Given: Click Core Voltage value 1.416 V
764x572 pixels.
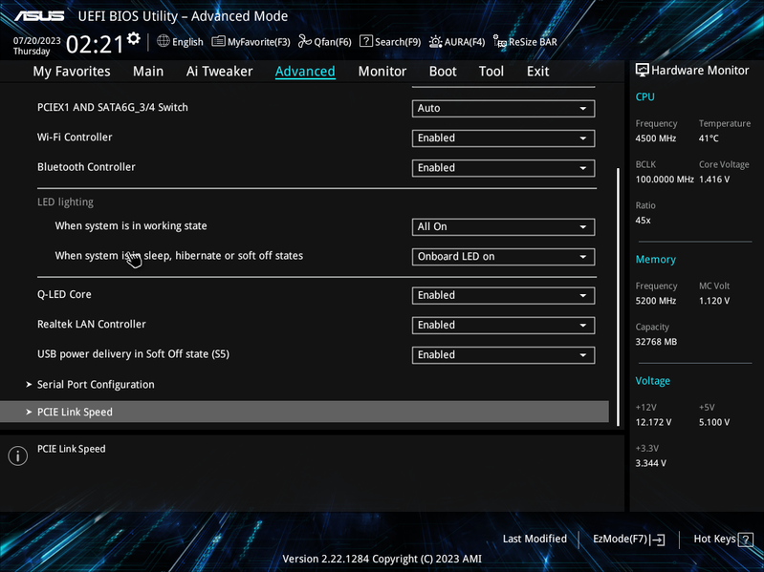Looking at the screenshot, I should tap(714, 180).
